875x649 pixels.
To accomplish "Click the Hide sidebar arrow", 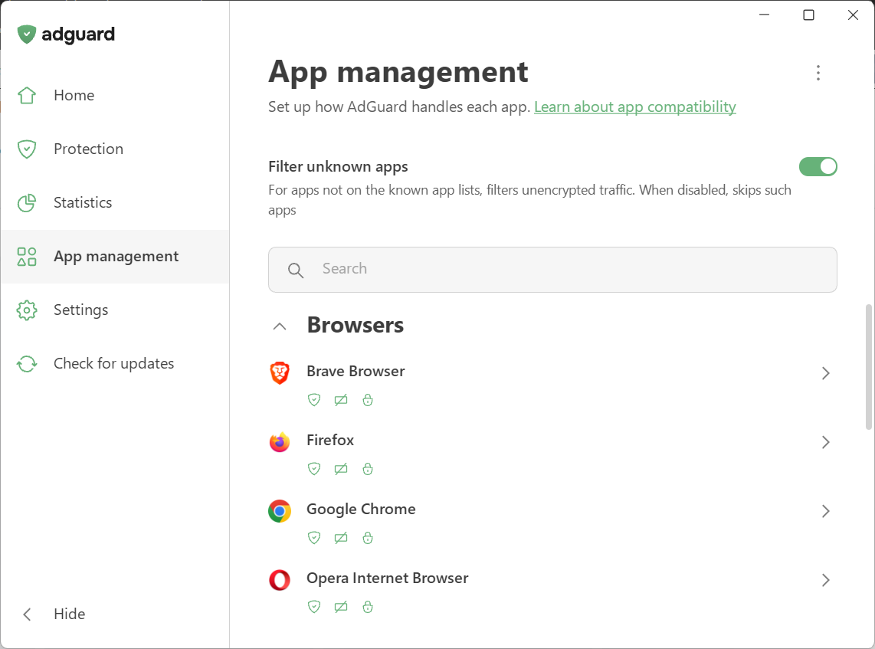I will click(27, 615).
